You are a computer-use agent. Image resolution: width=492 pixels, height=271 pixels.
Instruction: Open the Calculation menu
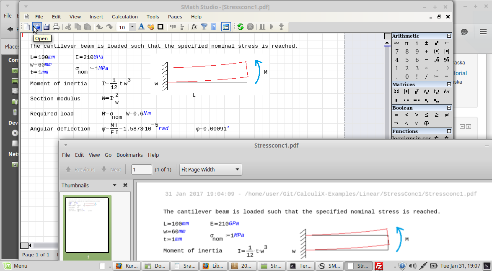point(124,17)
